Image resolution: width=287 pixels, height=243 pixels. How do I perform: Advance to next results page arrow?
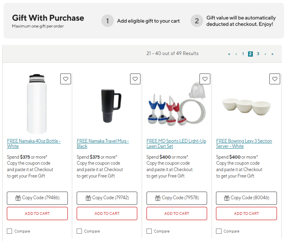(265, 54)
